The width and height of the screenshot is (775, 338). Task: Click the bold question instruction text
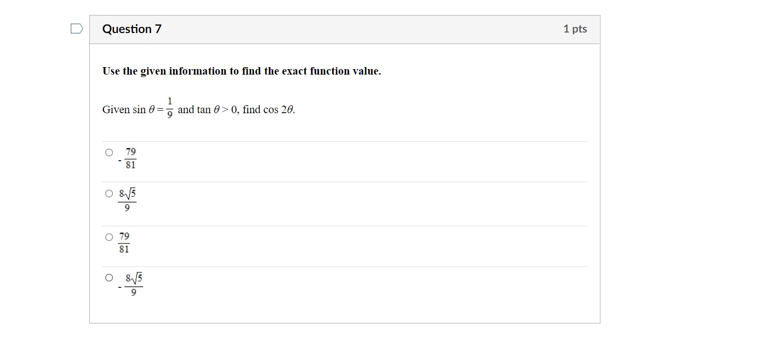(x=241, y=71)
